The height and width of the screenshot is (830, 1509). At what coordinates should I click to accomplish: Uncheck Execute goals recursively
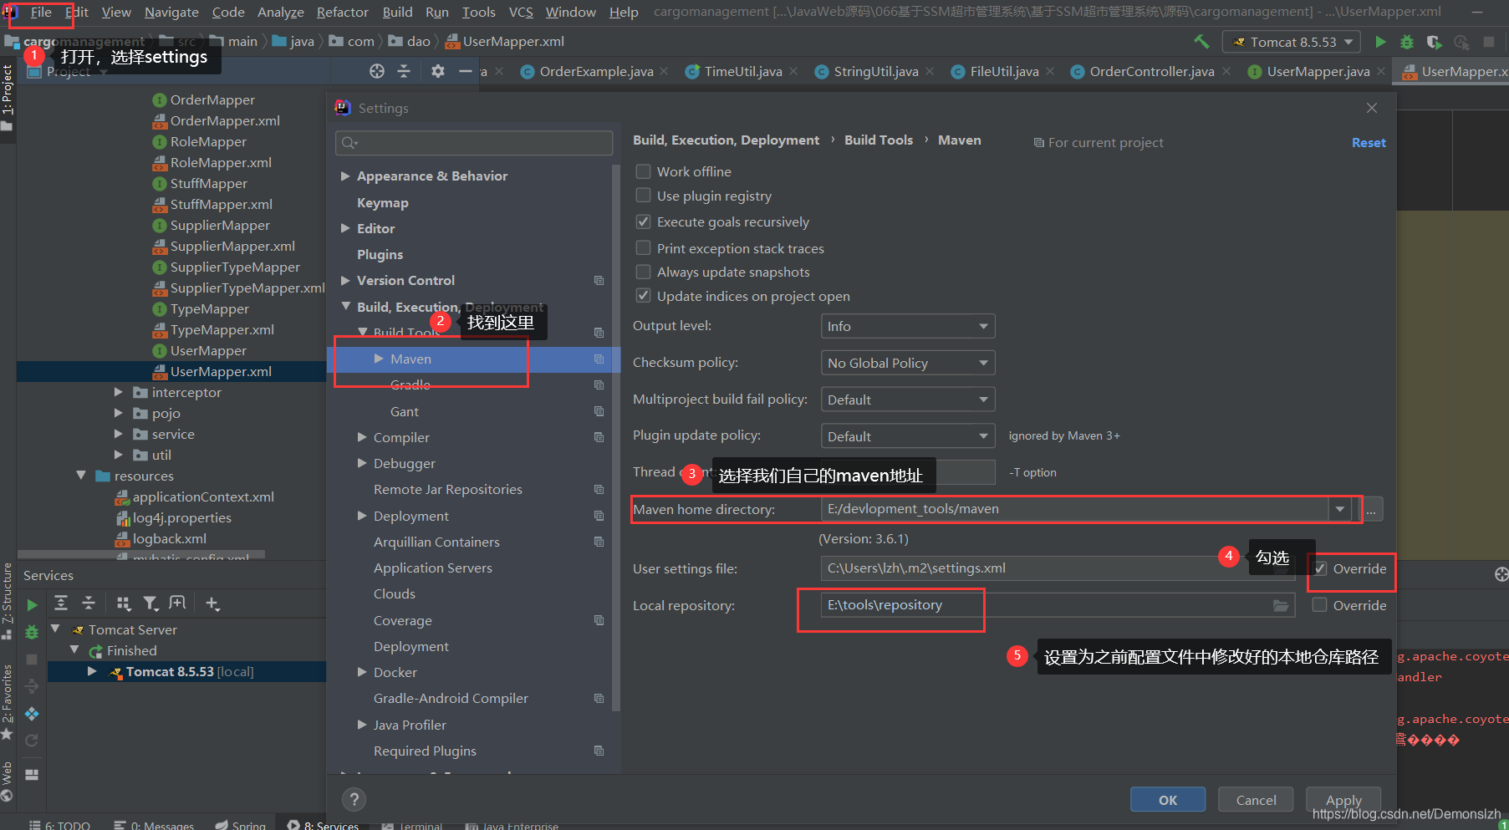[x=644, y=222]
